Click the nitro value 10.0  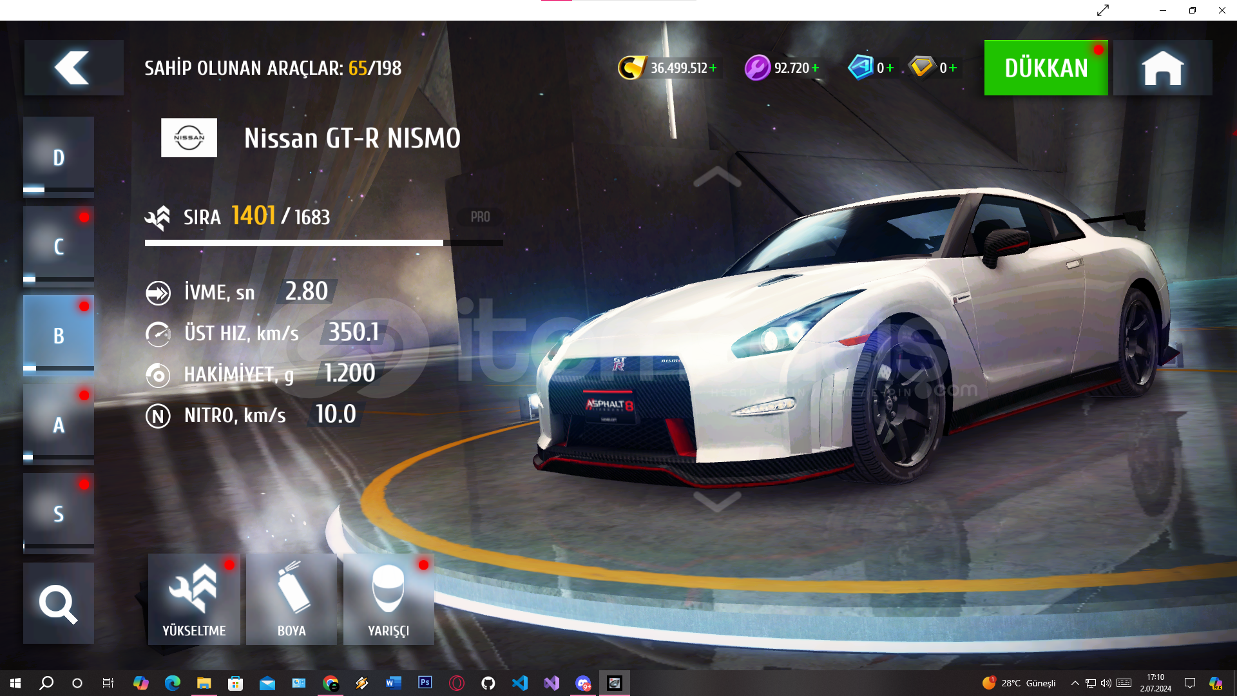point(336,414)
